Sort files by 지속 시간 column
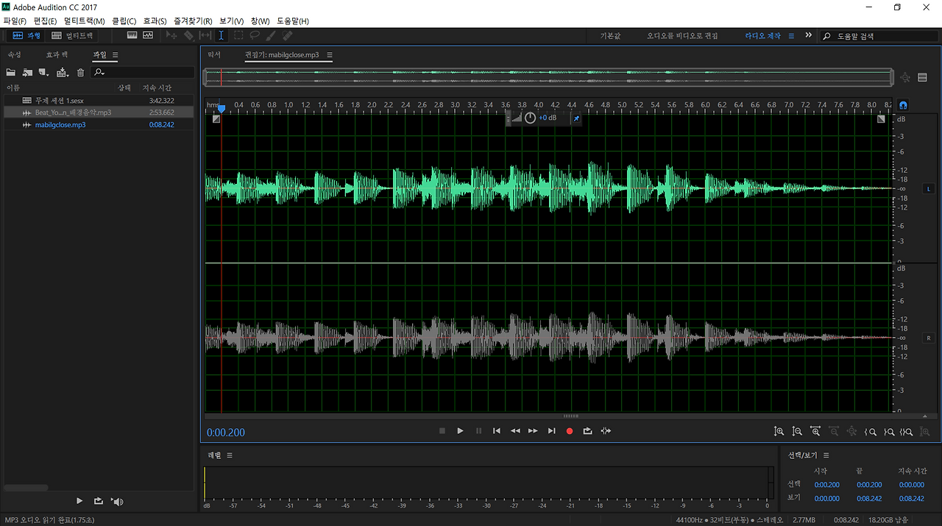Viewport: 942px width, 526px height. tap(157, 88)
